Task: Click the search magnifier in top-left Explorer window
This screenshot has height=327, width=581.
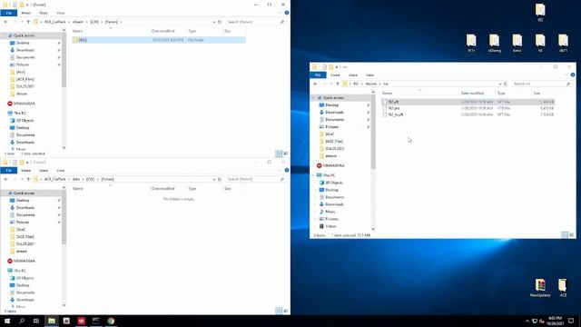Action: [x=282, y=22]
